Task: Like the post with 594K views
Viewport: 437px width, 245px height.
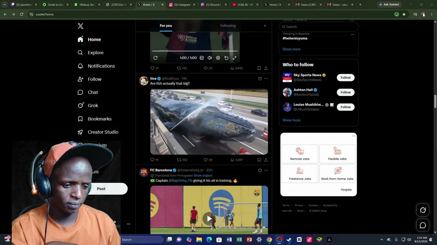Action: (208, 68)
